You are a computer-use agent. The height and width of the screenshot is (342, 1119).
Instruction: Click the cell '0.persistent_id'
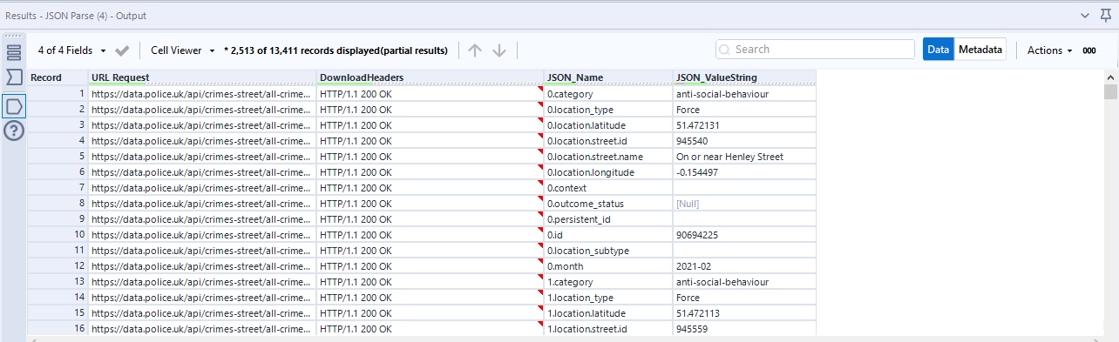[x=608, y=218]
